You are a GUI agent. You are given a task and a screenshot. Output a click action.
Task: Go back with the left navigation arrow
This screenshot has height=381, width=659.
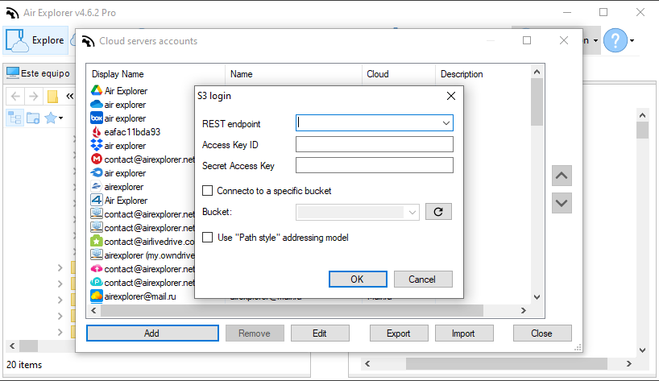[x=15, y=97]
